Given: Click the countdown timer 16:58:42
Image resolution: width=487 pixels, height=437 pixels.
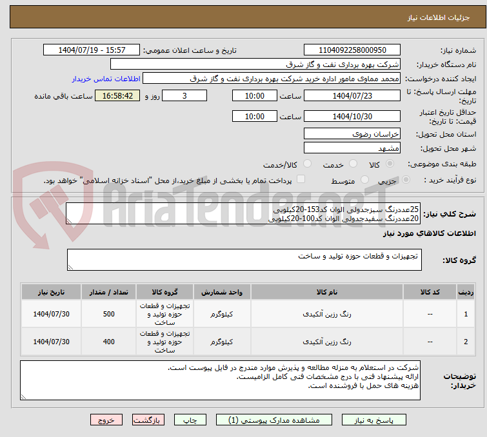Looking at the screenshot, I should [117, 95].
